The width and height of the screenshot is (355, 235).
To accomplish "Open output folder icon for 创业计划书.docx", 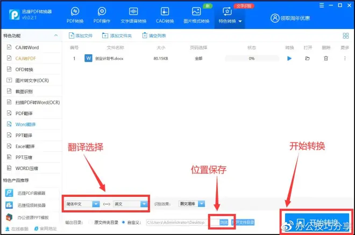I will 308,59.
